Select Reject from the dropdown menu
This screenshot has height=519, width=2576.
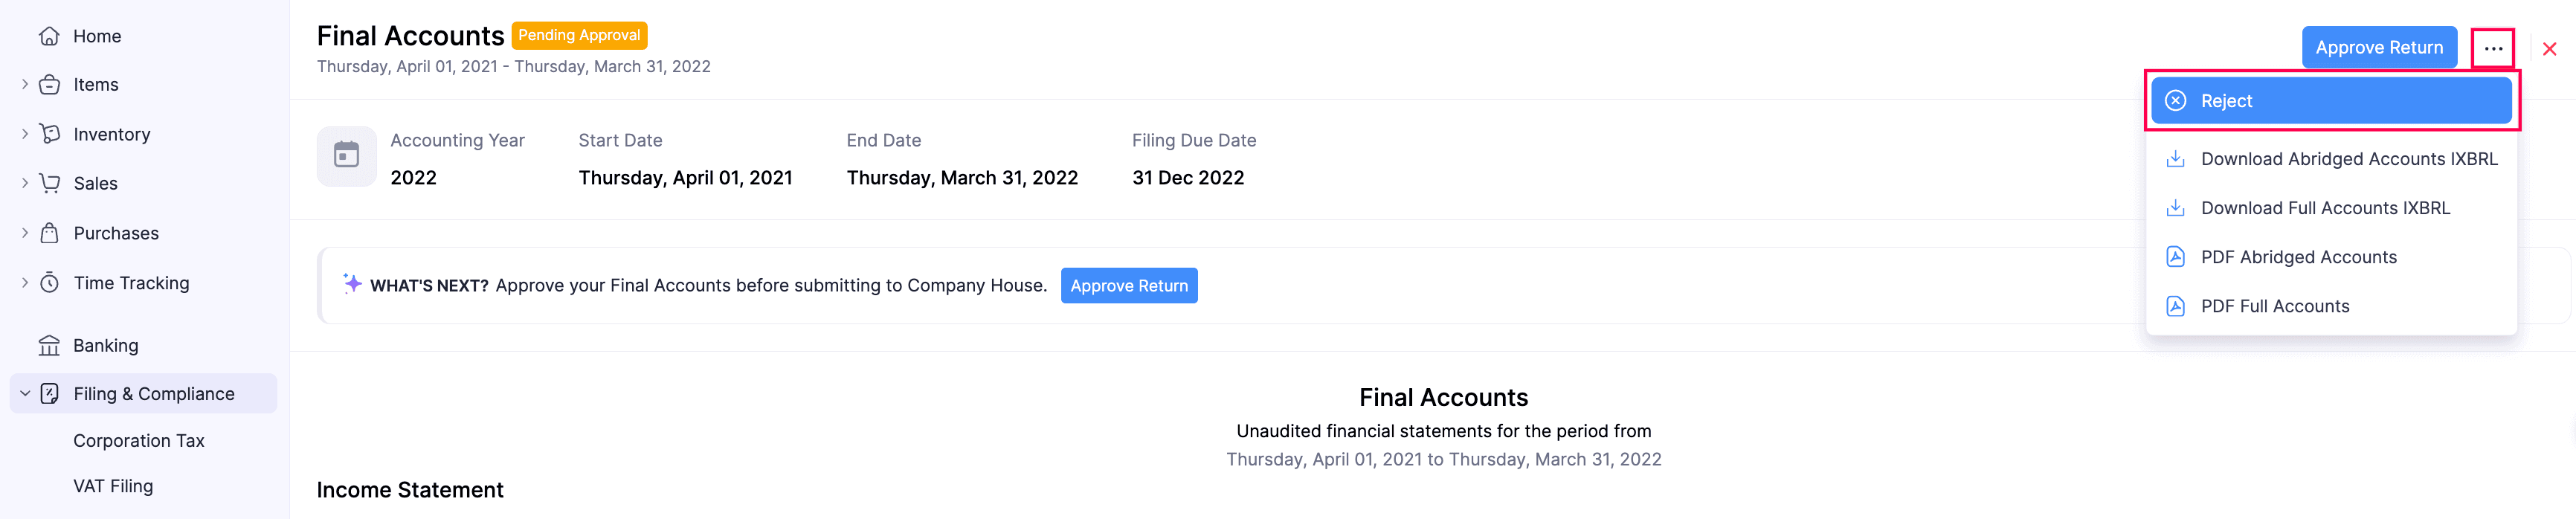(2330, 101)
